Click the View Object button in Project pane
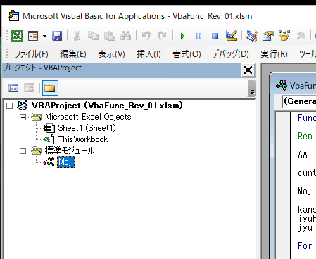The width and height of the screenshot is (316, 259). point(29,88)
